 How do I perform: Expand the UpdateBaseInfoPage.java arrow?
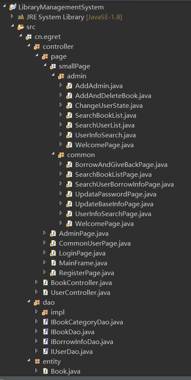coord(61,204)
